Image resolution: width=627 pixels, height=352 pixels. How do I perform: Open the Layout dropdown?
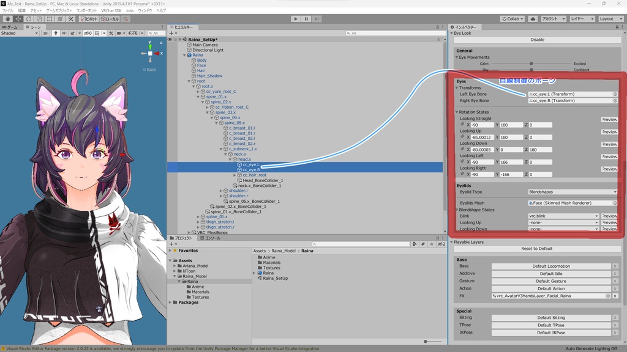(x=610, y=19)
